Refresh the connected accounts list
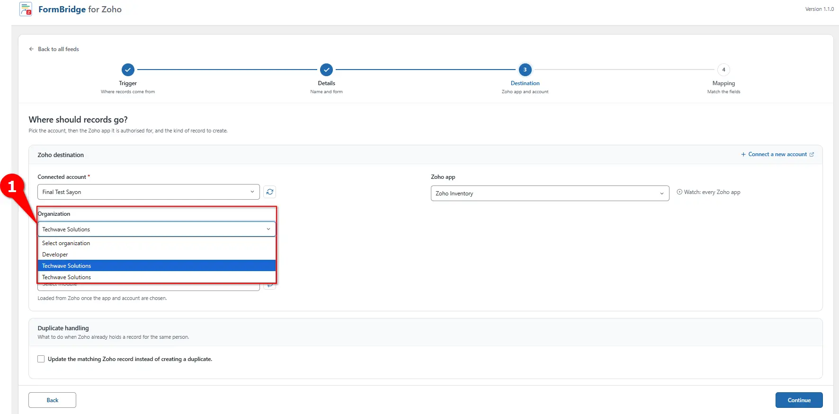The width and height of the screenshot is (839, 414). (x=270, y=192)
